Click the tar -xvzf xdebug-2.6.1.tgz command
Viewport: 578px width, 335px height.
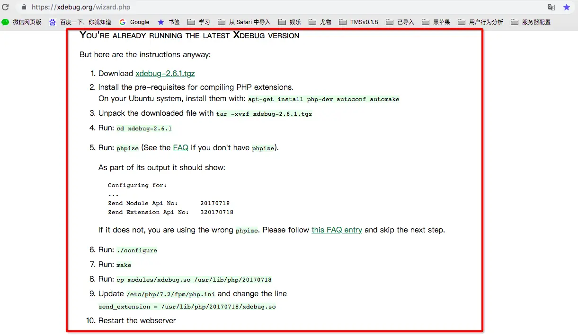coord(264,114)
